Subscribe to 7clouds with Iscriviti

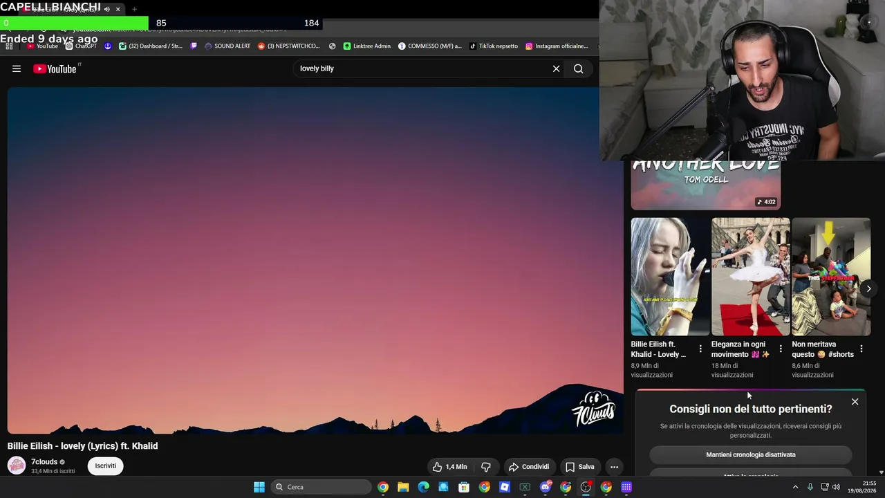tap(106, 465)
